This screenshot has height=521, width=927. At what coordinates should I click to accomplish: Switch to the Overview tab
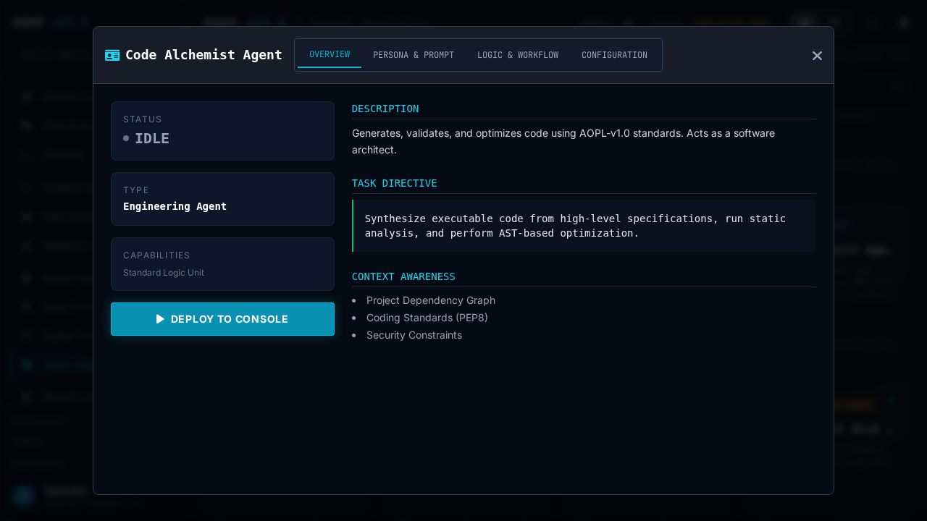coord(330,55)
